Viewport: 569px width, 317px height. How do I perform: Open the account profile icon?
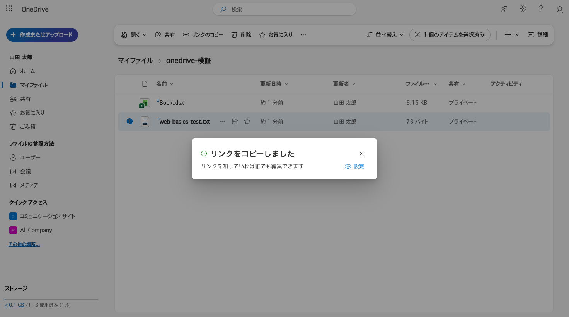tap(559, 10)
